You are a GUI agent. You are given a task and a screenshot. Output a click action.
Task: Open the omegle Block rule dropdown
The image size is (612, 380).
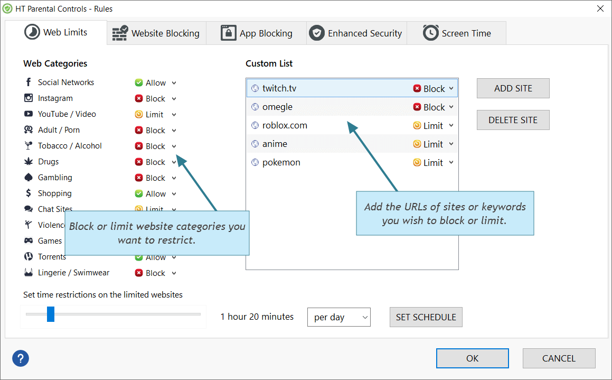[x=451, y=107]
